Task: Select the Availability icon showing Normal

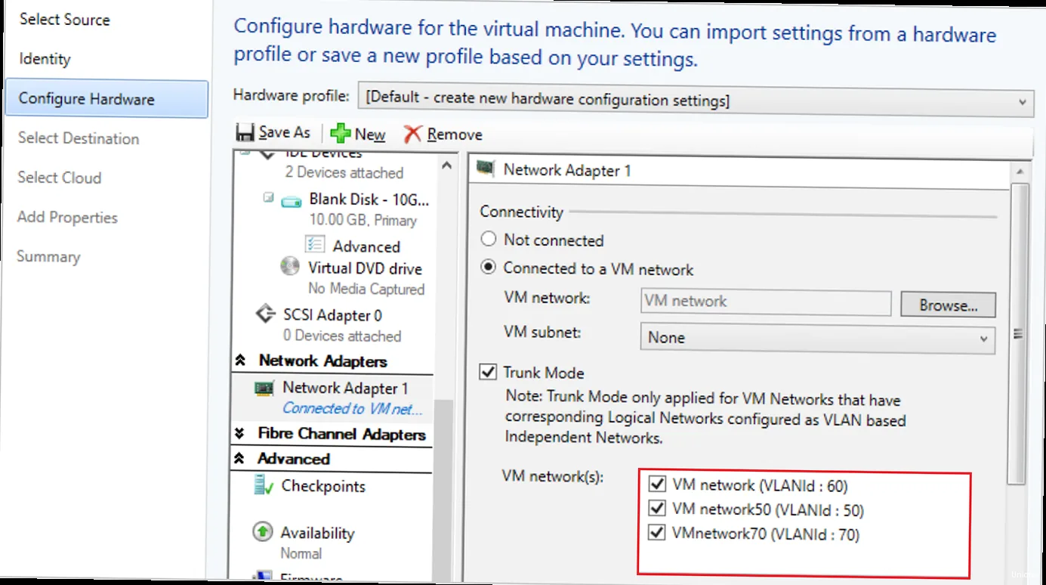Action: 263,532
